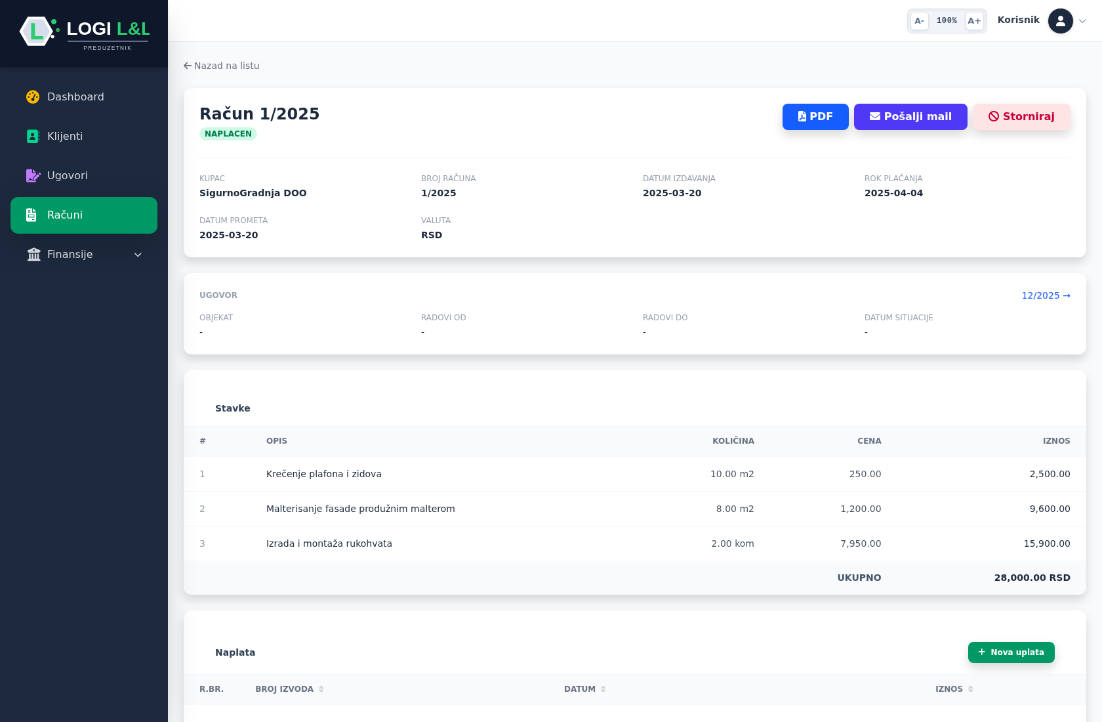Screen dimensions: 1102x722
Task: Click the 100% zoom level indicator
Action: [x=947, y=21]
